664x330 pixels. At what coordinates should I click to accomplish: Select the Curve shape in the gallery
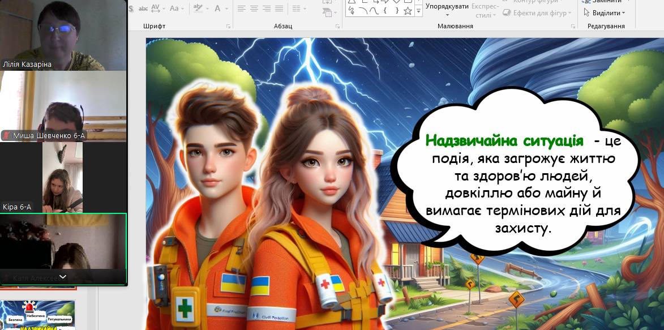[x=374, y=11]
